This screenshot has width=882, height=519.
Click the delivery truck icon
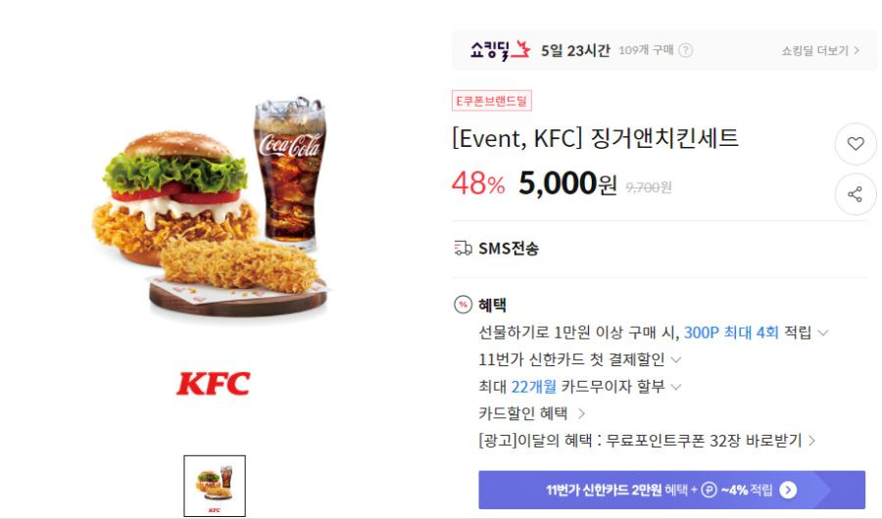click(463, 248)
